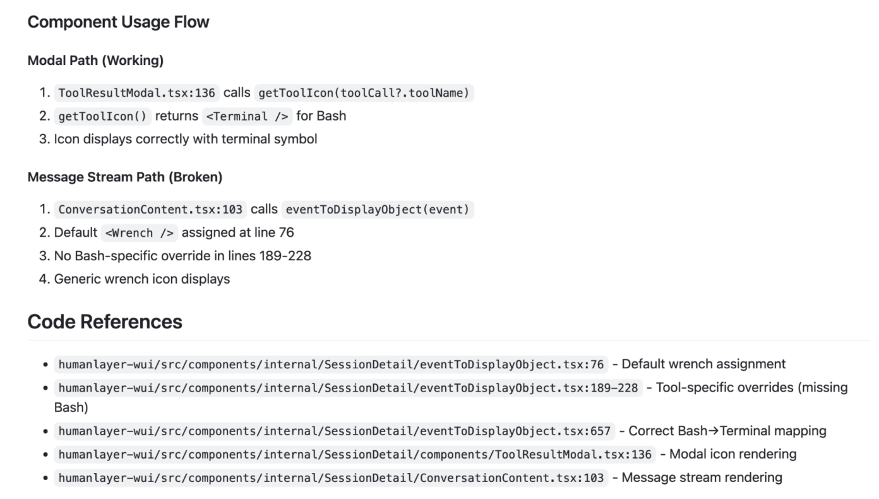Screen dimensions: 879x499
Task: Click the ToolResultModal.tsx:136 code in step one
Action: click(136, 93)
